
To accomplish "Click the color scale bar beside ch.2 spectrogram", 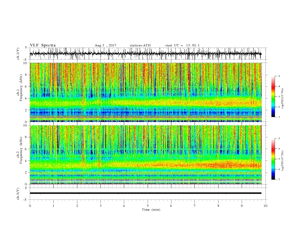I will coord(273,159).
